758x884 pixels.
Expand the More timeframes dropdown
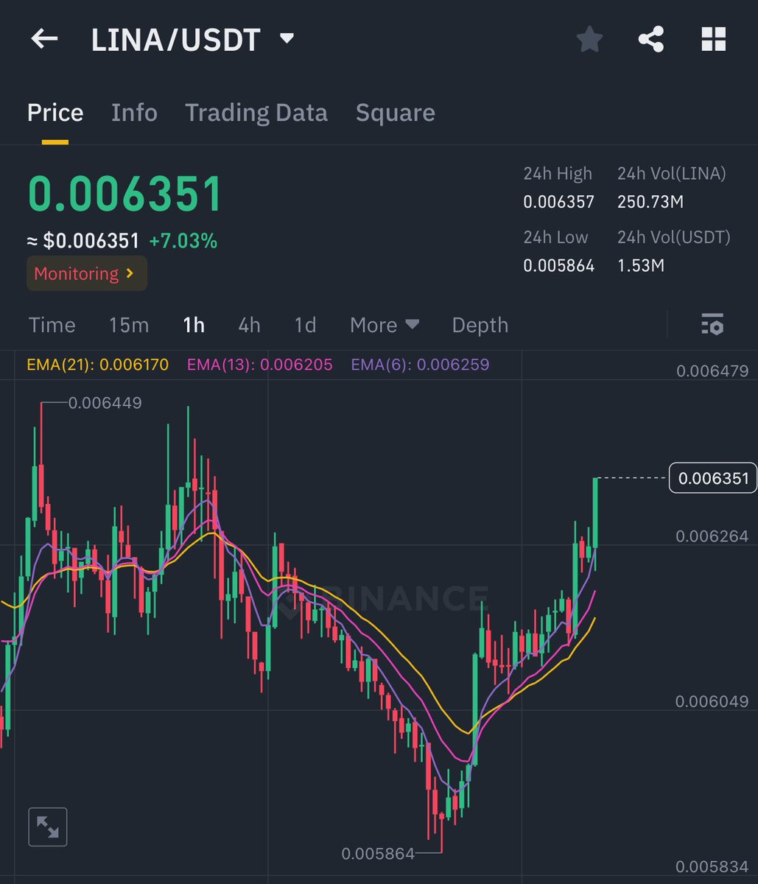(385, 325)
